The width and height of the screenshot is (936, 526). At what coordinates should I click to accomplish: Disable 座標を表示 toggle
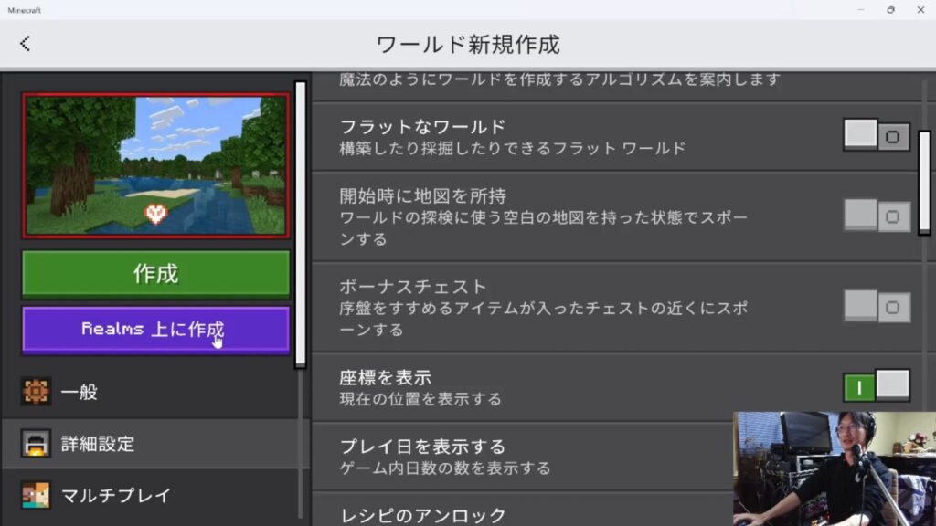click(x=876, y=386)
